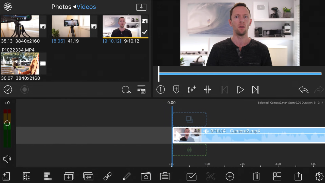Toggle the multi-select checkmark tool
Screen dimensions: 325x183
191,176
